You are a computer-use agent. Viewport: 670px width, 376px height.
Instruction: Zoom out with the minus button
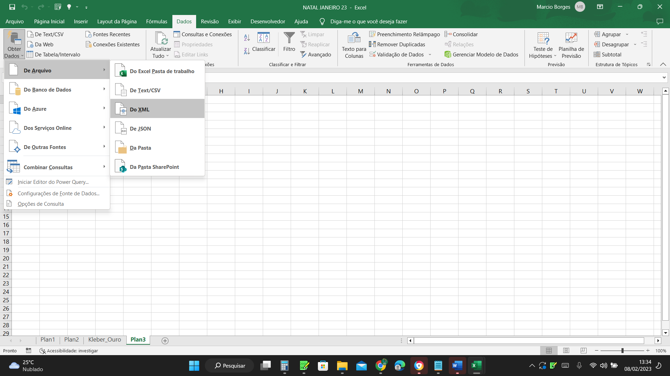[597, 351]
